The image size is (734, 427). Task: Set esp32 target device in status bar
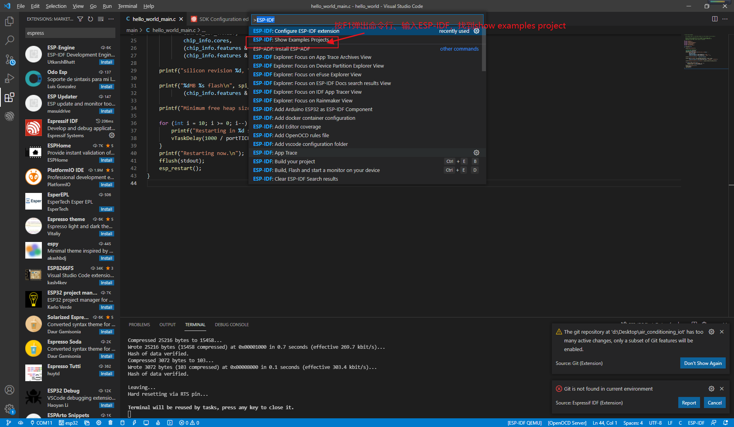click(68, 423)
